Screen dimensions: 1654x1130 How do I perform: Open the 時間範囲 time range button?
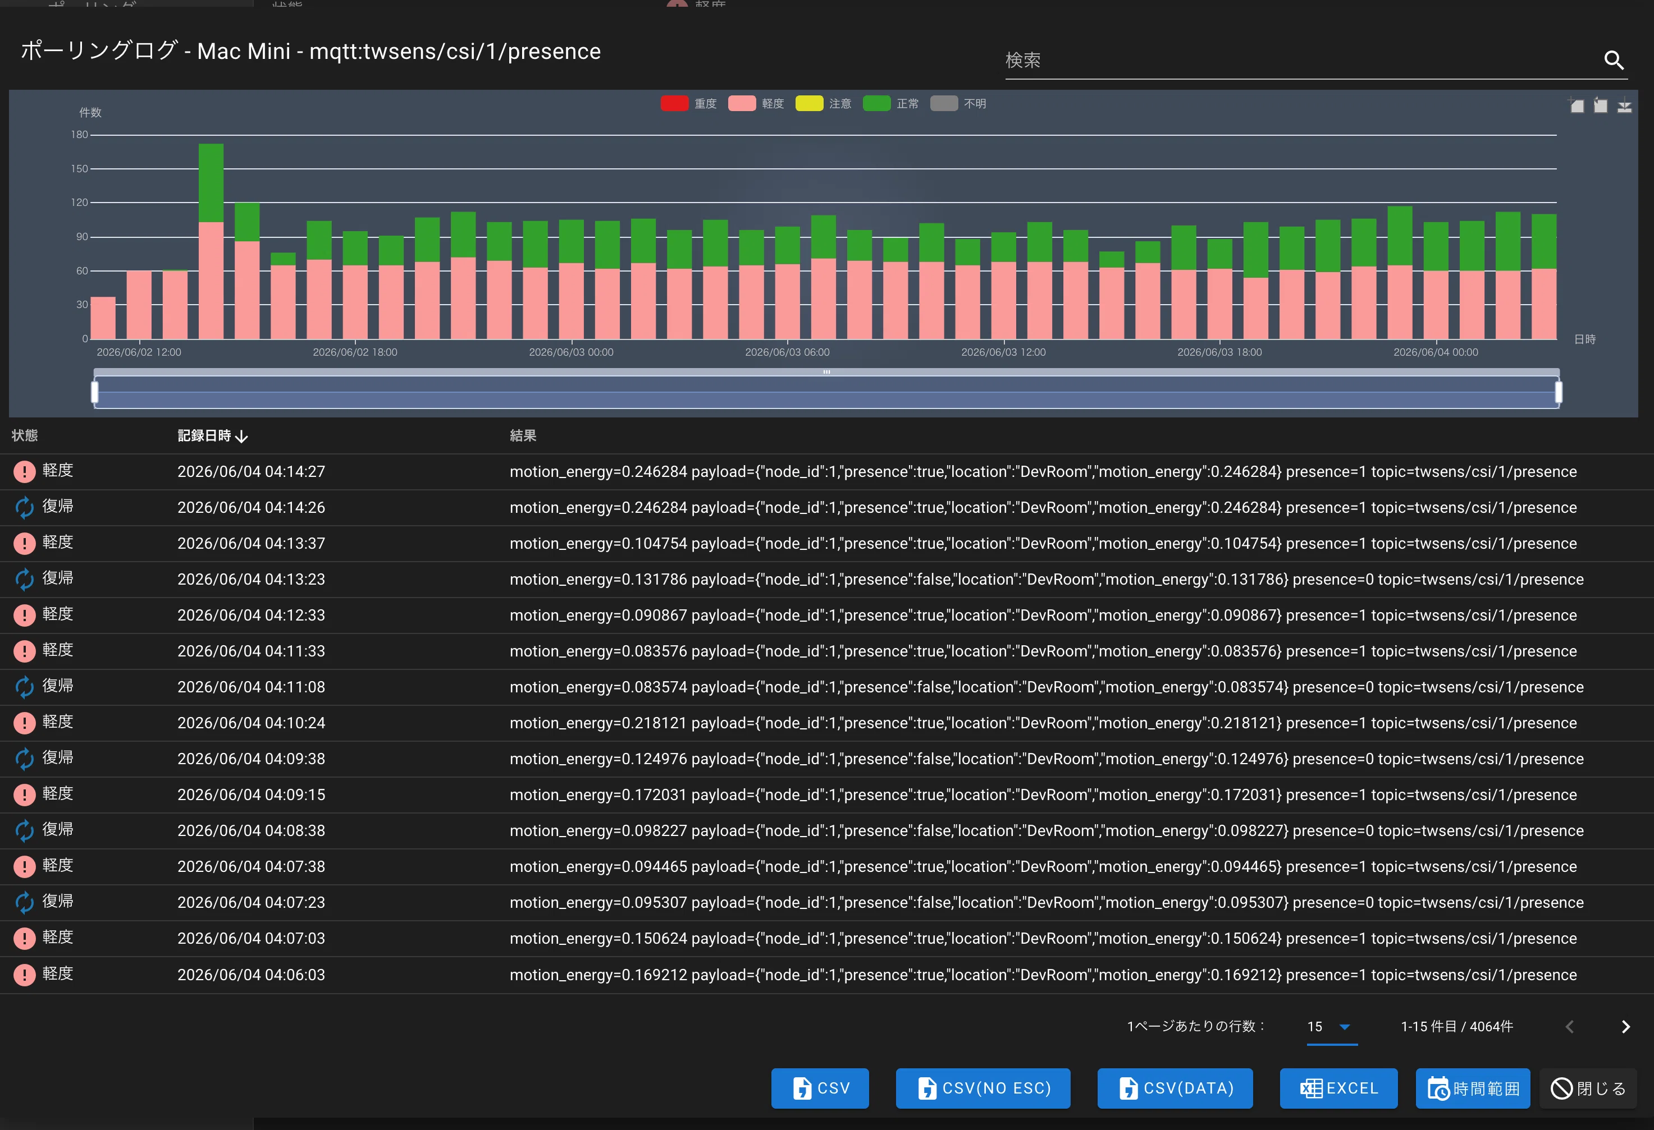(x=1473, y=1088)
